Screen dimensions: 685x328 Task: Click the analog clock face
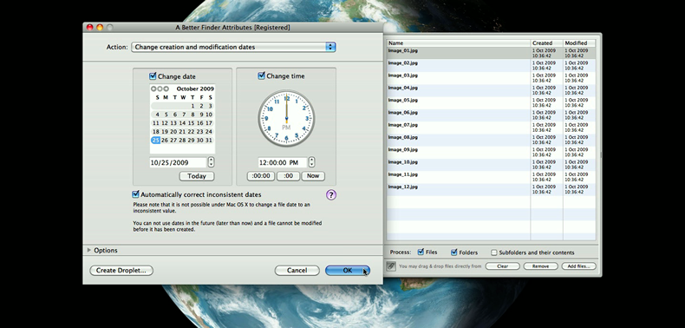pyautogui.click(x=286, y=119)
